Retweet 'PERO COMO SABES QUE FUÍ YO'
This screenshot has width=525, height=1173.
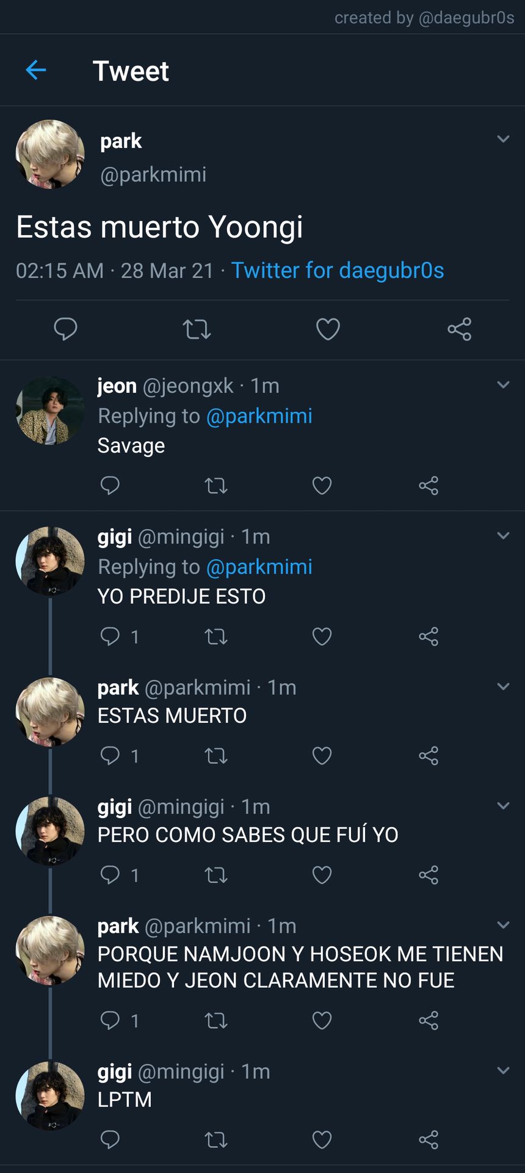coord(215,875)
